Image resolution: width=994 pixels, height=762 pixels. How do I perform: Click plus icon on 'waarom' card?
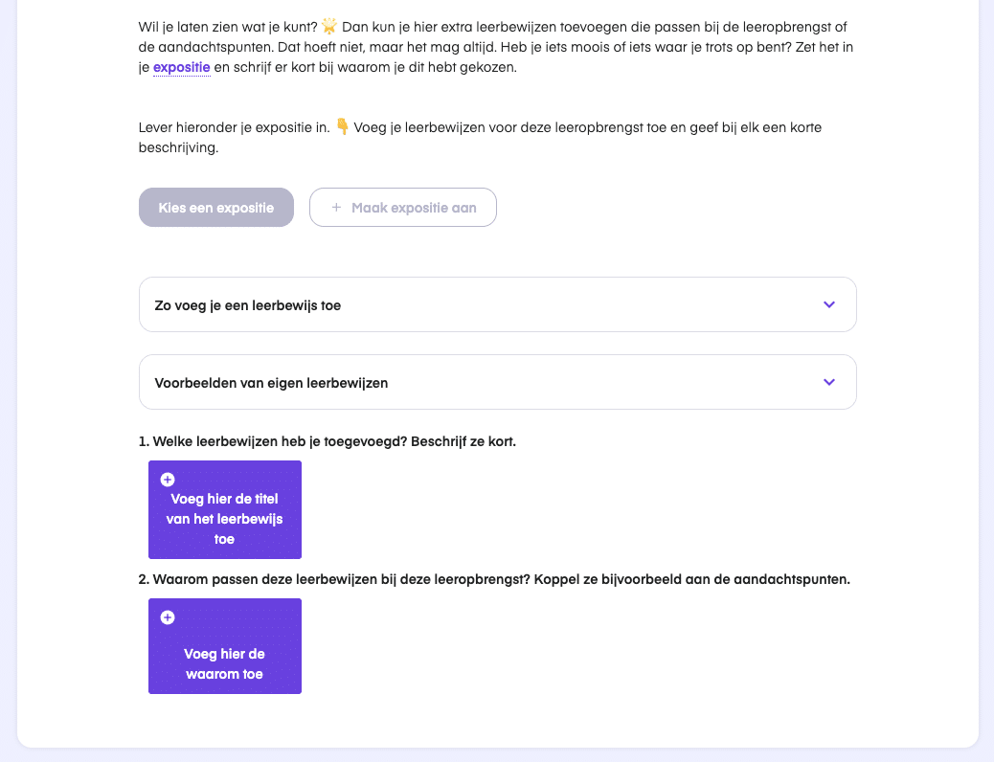click(x=168, y=617)
